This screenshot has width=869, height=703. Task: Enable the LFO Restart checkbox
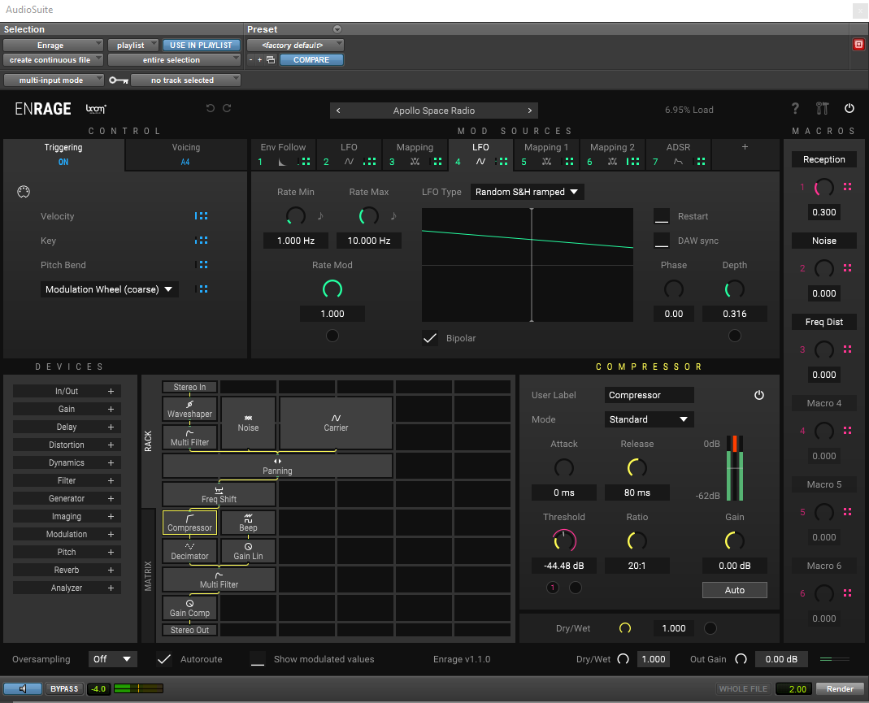click(662, 216)
